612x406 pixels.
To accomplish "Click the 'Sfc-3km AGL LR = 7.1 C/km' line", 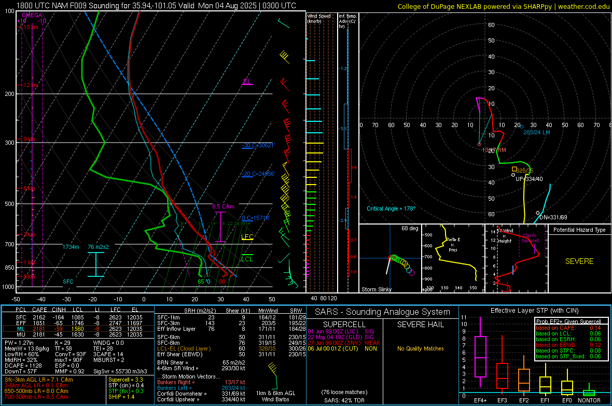I will [39, 380].
